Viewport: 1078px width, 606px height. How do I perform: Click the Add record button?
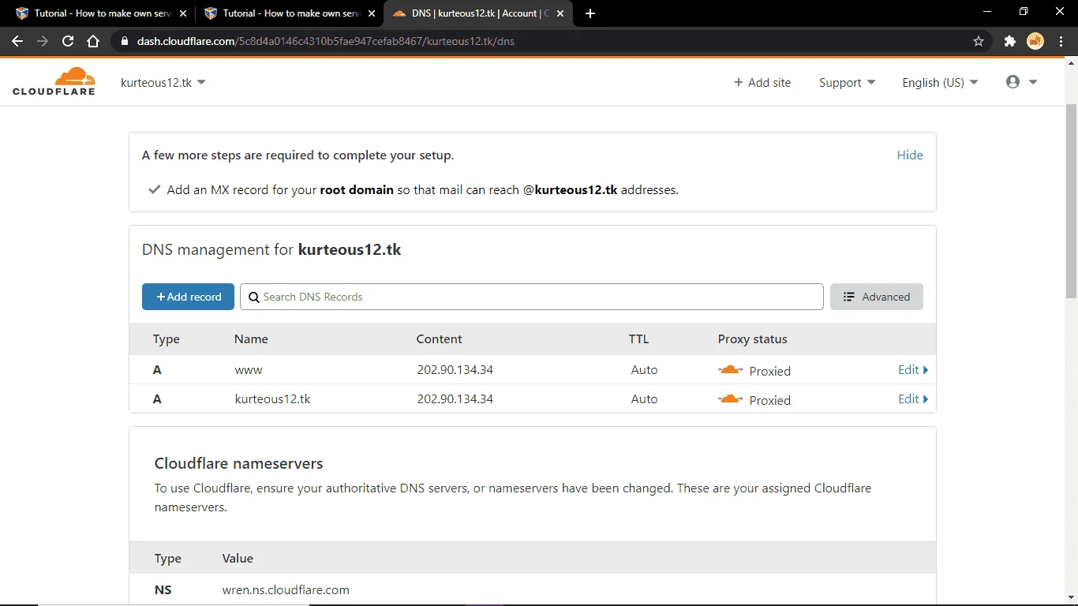188,297
